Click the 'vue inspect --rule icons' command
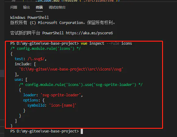 pos(106,43)
